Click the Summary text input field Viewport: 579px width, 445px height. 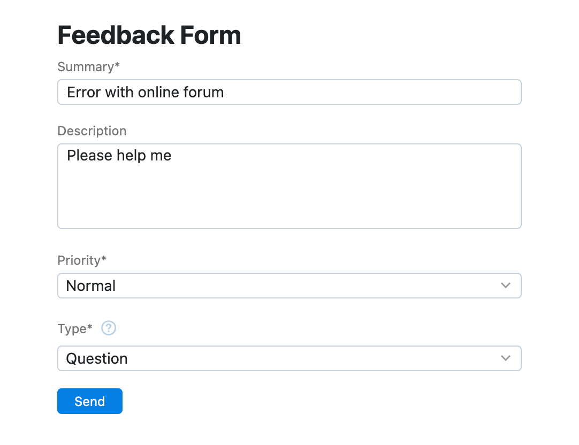(289, 92)
